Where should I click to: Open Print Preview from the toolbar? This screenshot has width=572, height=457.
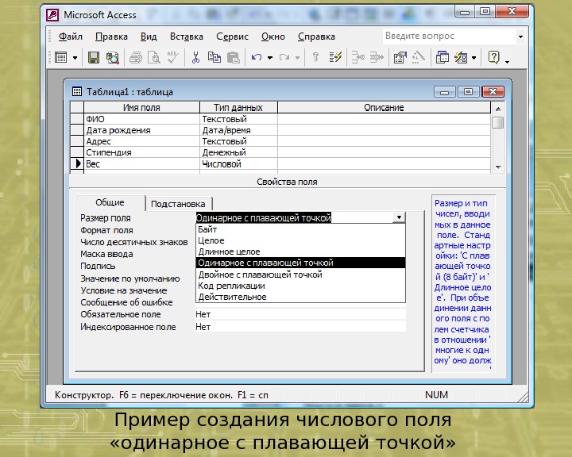point(154,58)
